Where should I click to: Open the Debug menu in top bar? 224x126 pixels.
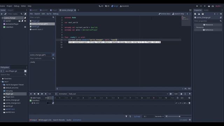tap(16, 6)
